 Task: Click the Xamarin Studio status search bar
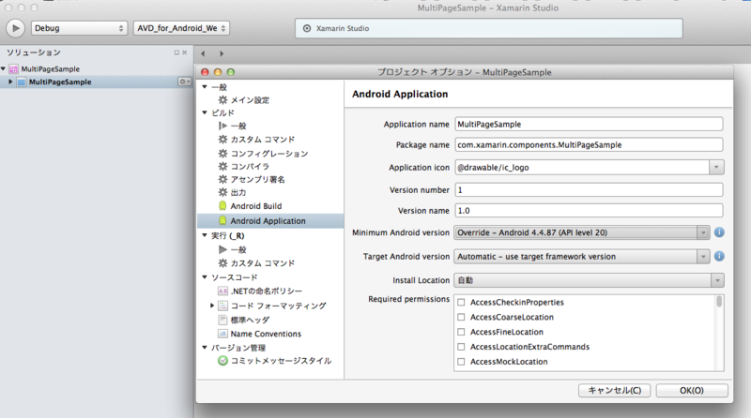click(x=488, y=28)
